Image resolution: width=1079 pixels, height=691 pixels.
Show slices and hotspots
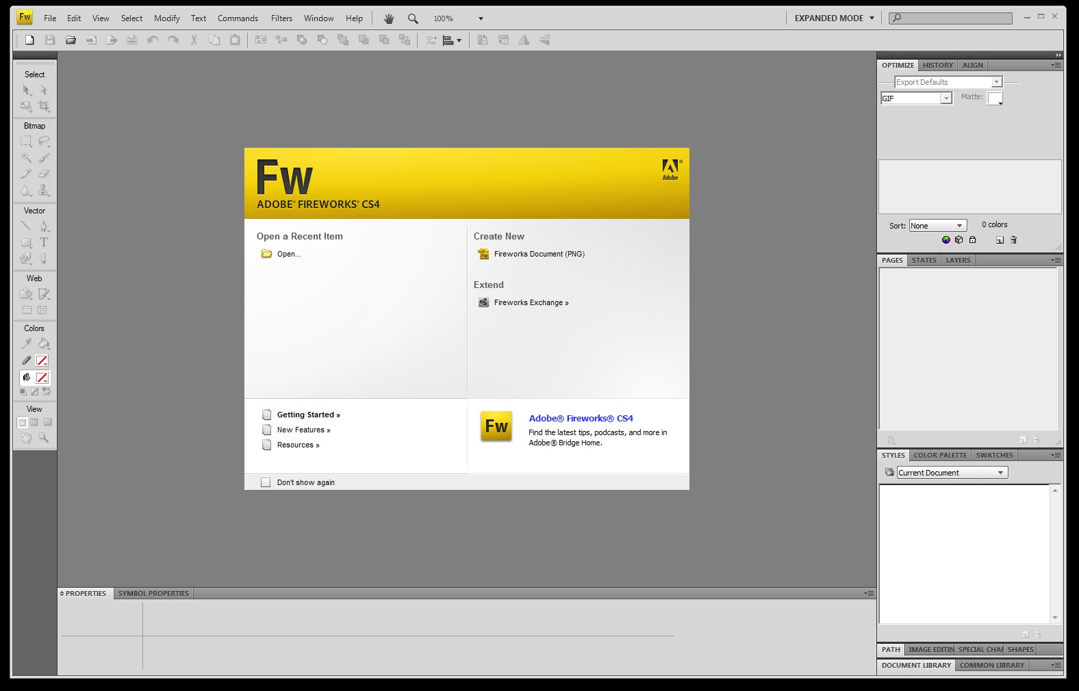(44, 310)
